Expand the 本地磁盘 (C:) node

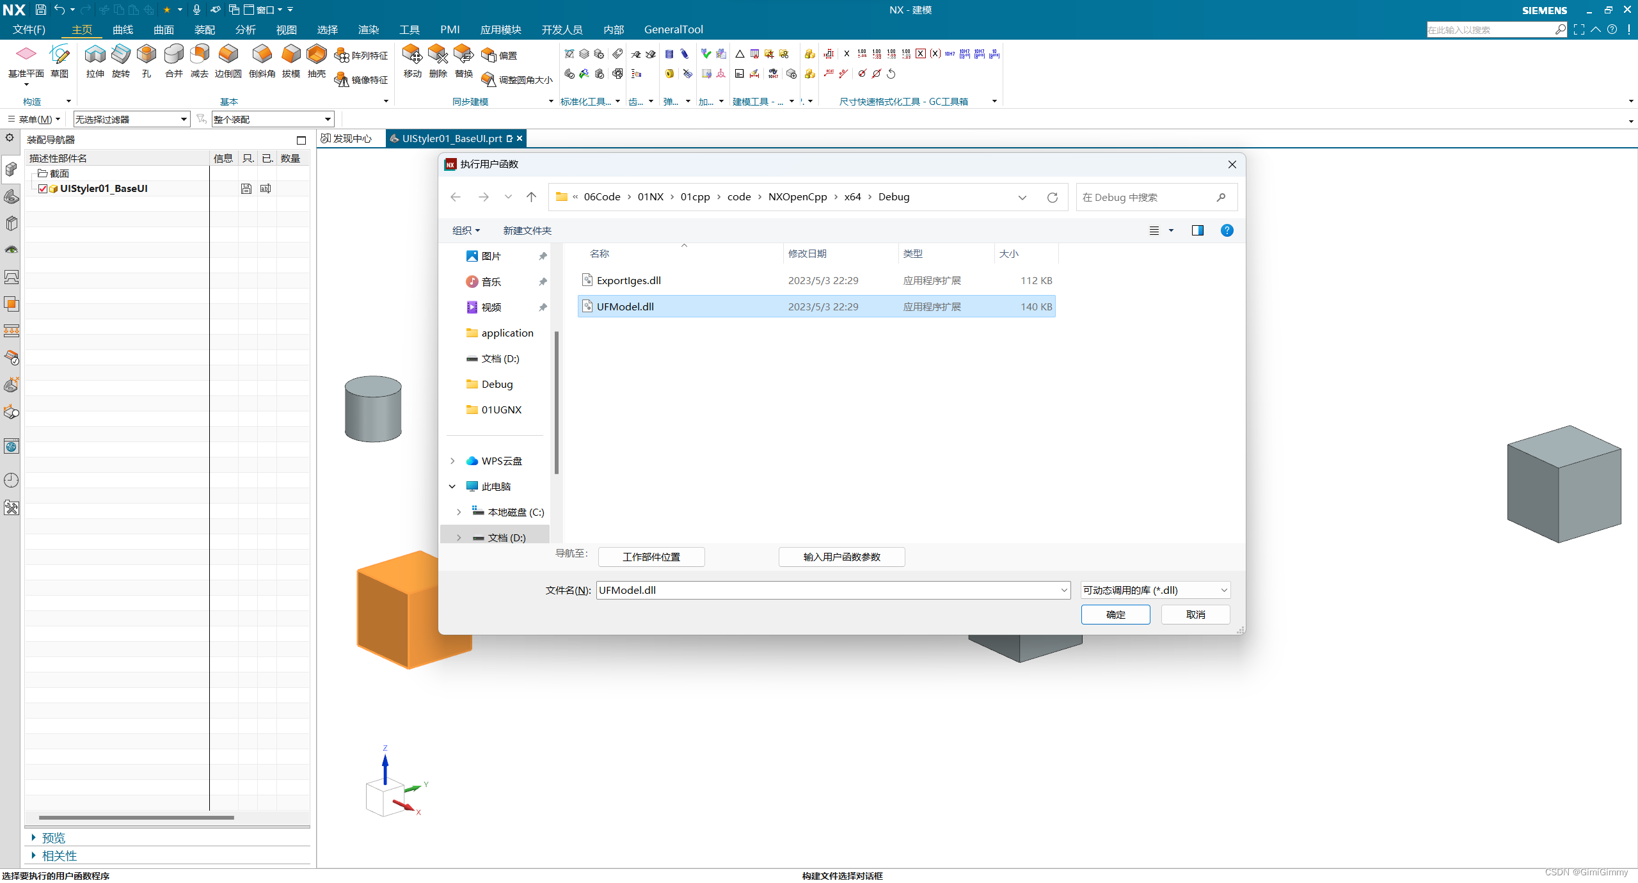pyautogui.click(x=459, y=512)
